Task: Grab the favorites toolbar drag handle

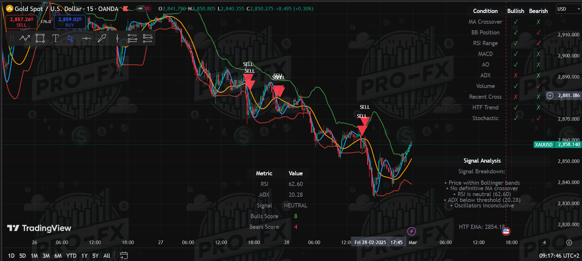Action: pos(12,38)
